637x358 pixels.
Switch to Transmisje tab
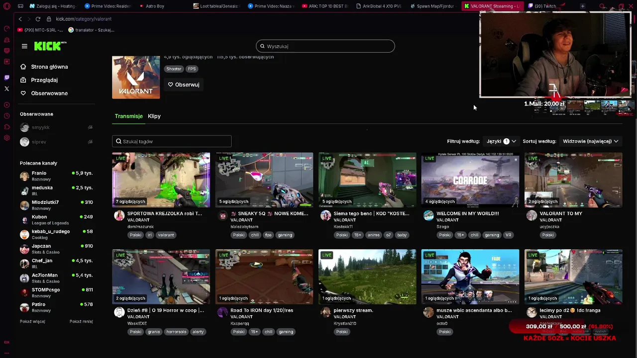[128, 116]
